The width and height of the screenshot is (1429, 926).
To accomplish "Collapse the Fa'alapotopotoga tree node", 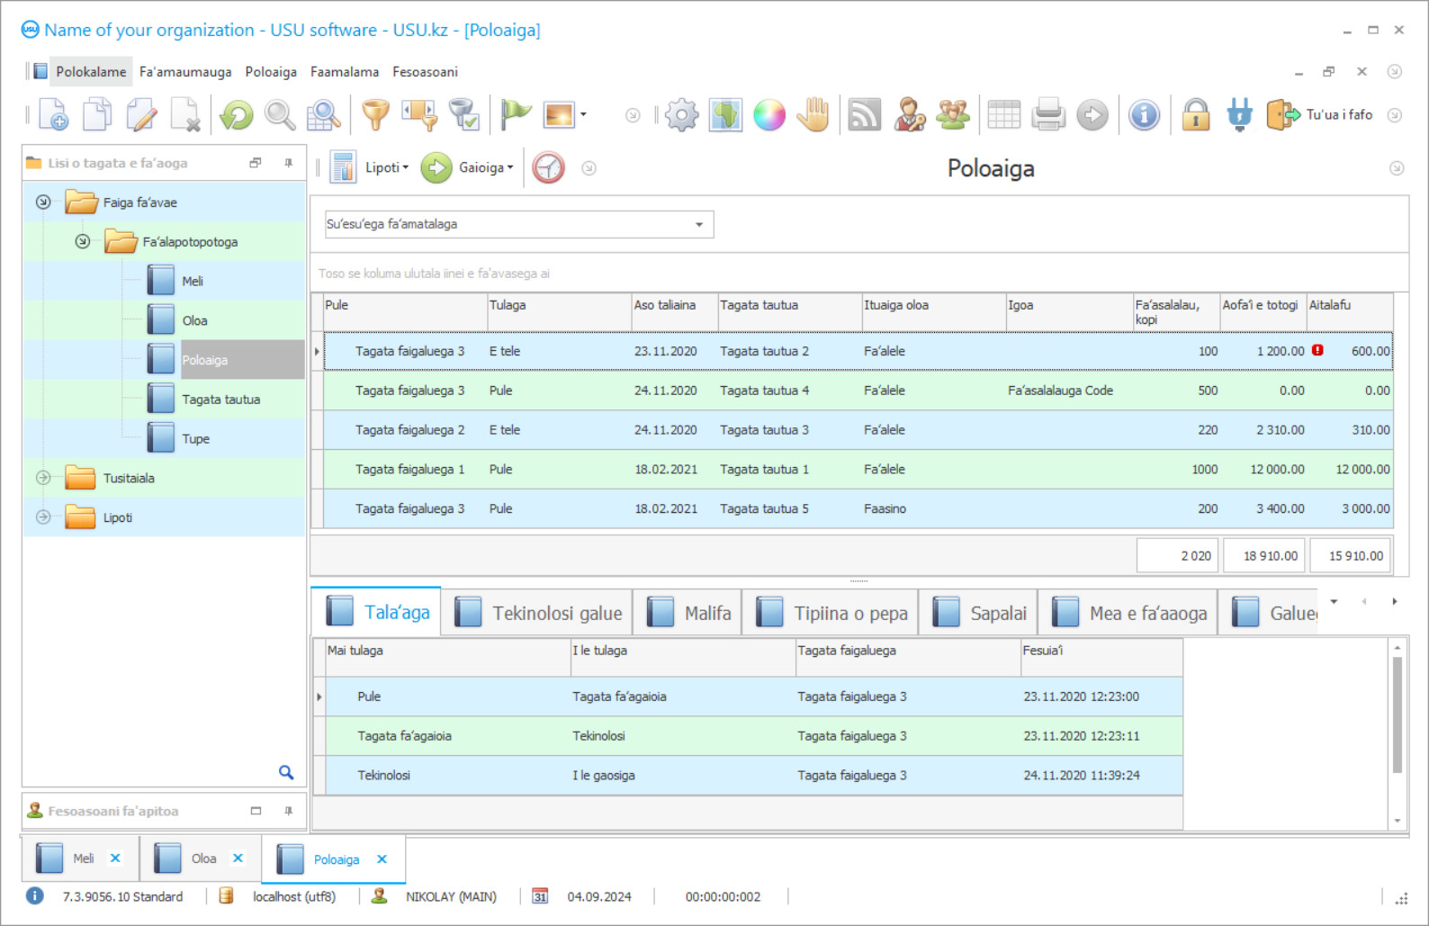I will [83, 241].
